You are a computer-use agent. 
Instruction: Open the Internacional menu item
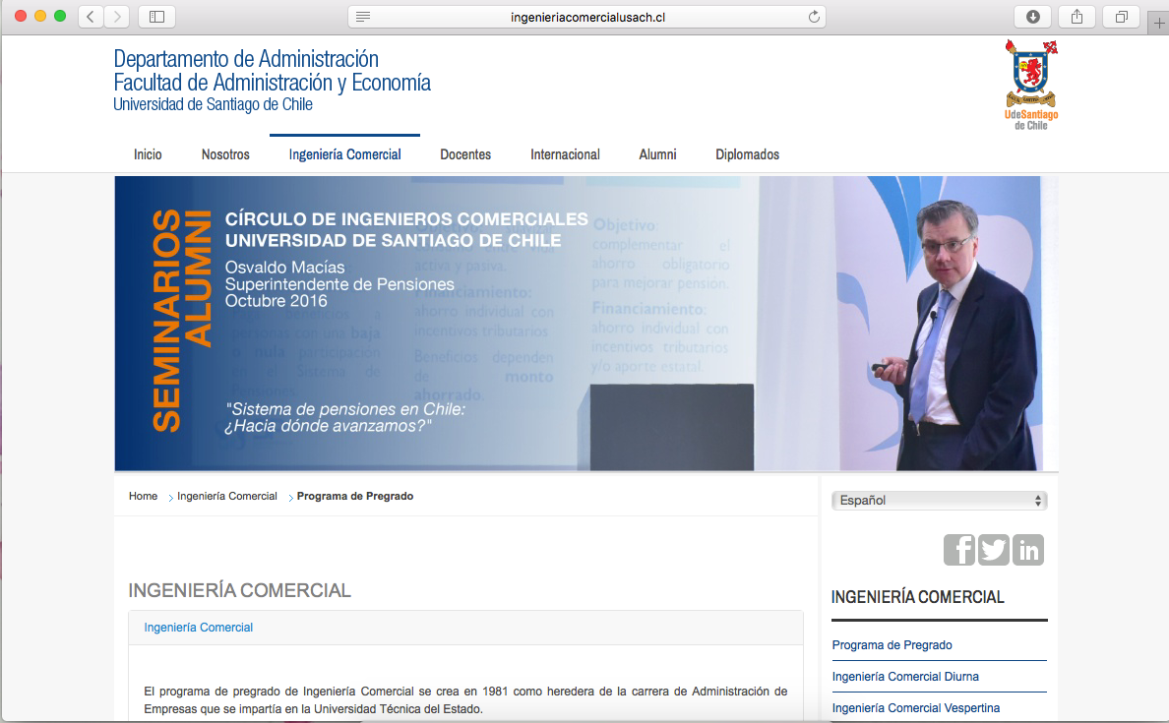565,154
